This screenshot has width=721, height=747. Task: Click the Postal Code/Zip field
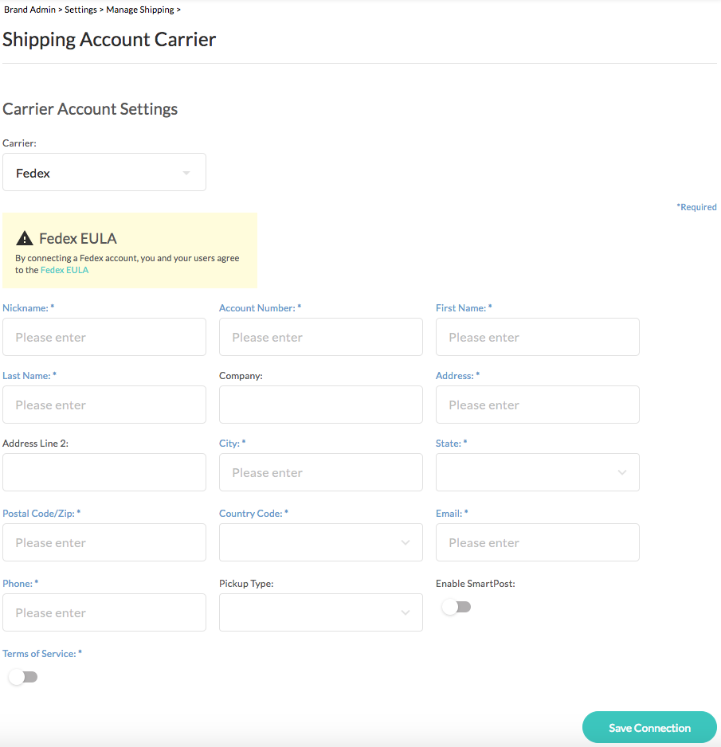[104, 542]
